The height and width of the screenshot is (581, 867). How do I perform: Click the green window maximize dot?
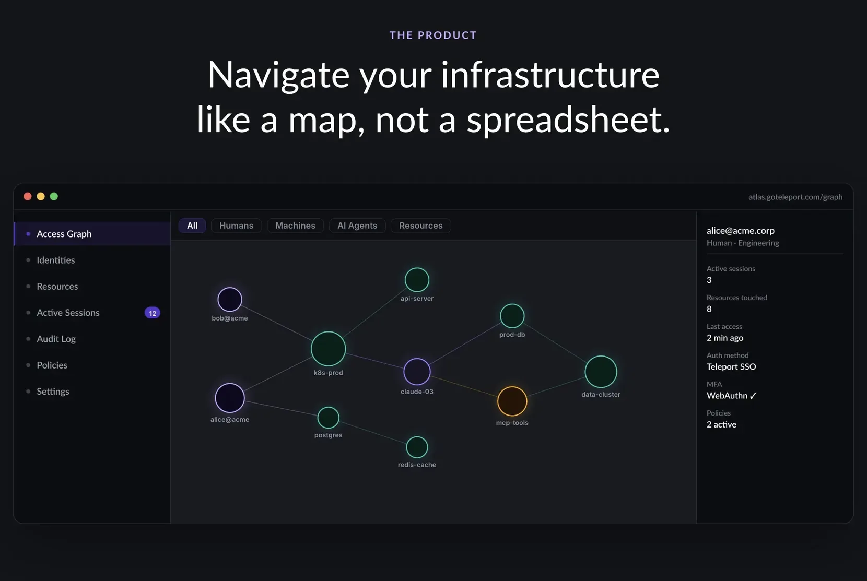coord(54,196)
